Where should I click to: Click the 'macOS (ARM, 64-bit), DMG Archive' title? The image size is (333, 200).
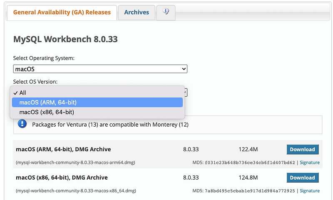(x=63, y=150)
